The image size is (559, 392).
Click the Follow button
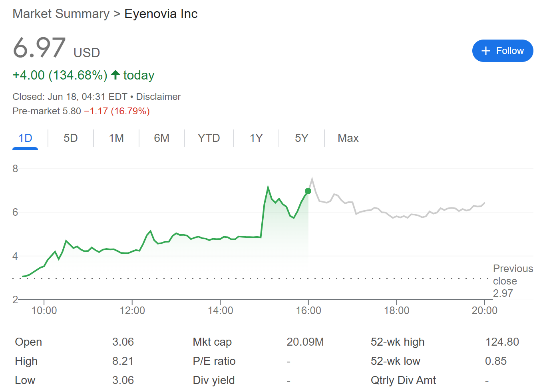point(502,51)
